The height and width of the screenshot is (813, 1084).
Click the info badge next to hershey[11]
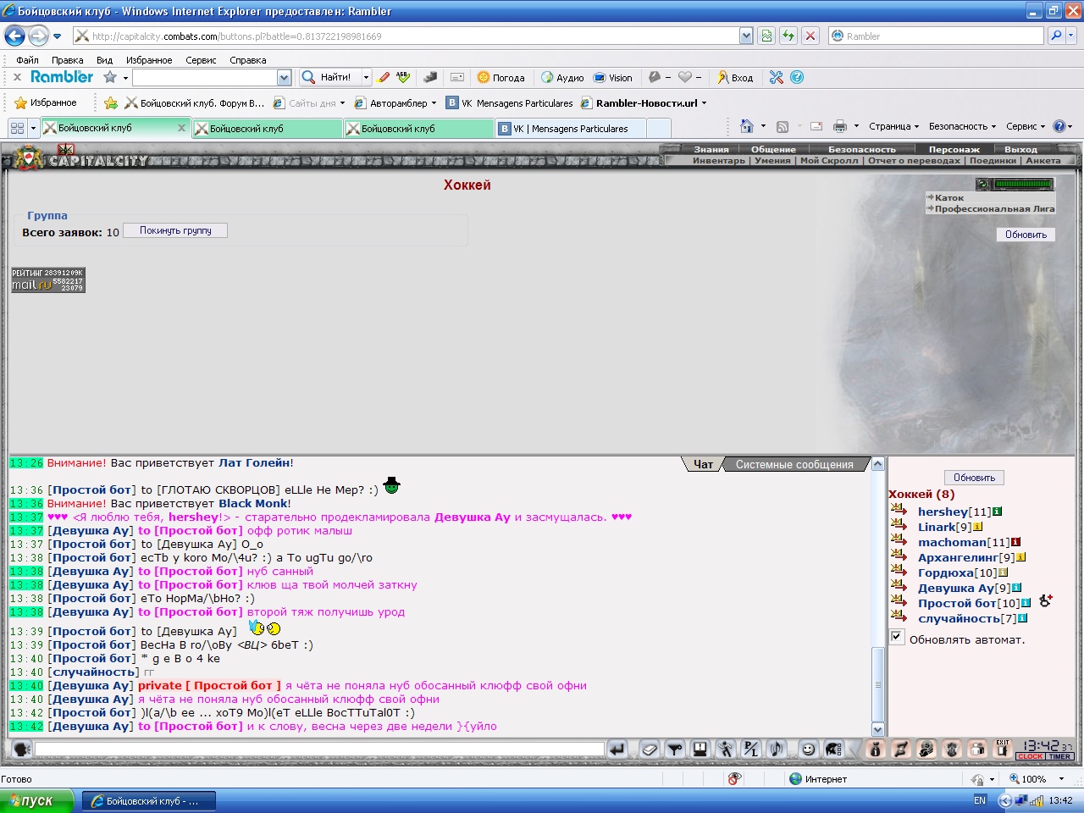click(998, 512)
